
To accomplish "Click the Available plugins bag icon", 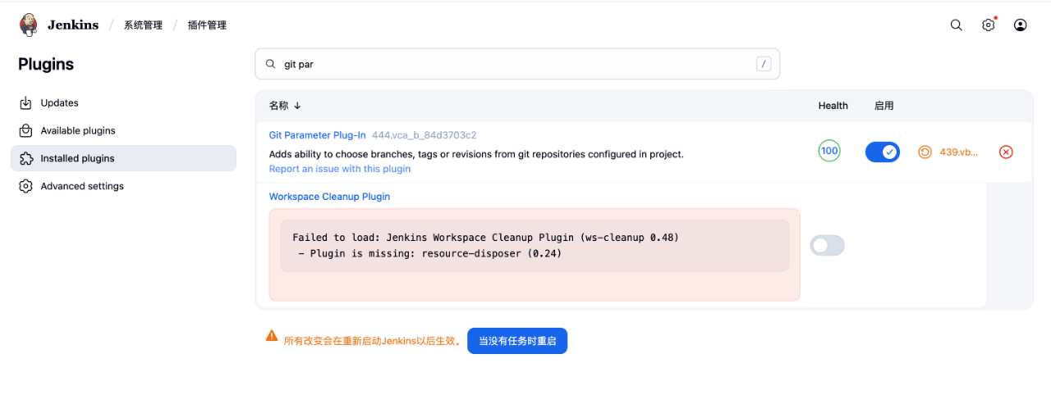I will (25, 131).
